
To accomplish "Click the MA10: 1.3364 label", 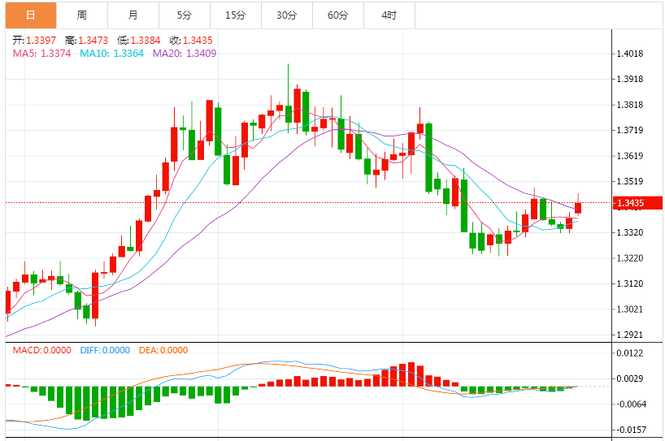I will coord(112,54).
